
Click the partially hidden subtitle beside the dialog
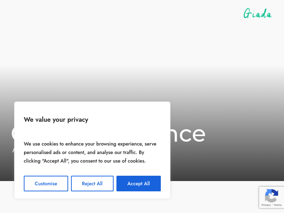[13, 150]
